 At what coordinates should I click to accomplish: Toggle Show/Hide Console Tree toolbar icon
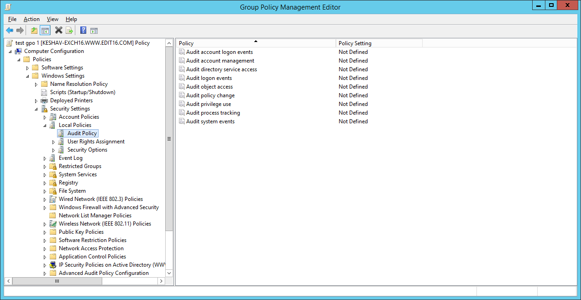pos(45,31)
